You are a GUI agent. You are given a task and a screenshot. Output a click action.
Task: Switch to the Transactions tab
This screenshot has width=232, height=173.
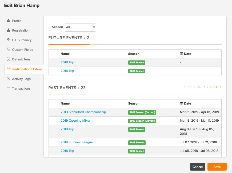point(21,89)
